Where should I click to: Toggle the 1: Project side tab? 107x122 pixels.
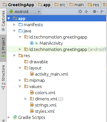click(x=3, y=48)
